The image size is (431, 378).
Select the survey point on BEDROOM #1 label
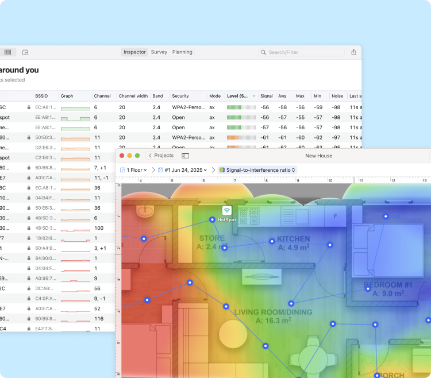click(368, 289)
